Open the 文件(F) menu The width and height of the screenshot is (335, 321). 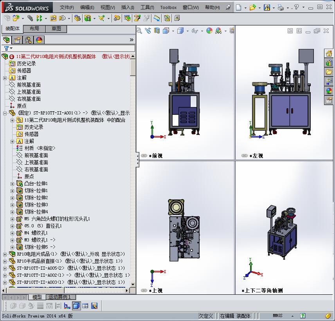coord(67,7)
